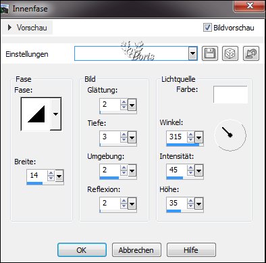This screenshot has width=266, height=263.
Task: Click the Reflexion value input field
Action: point(110,204)
